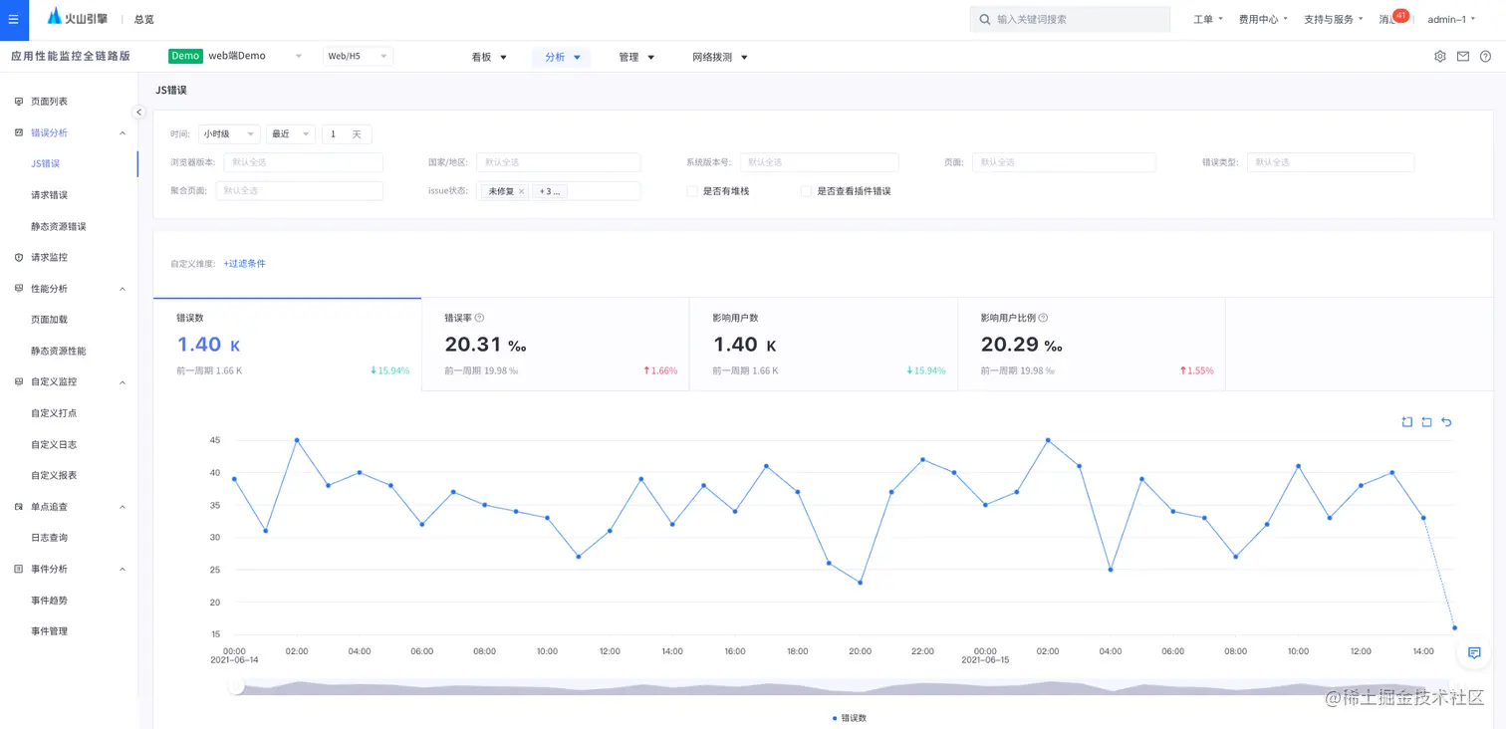Select the 错误率 metric tab
This screenshot has width=1506, height=729.
pyautogui.click(x=555, y=345)
